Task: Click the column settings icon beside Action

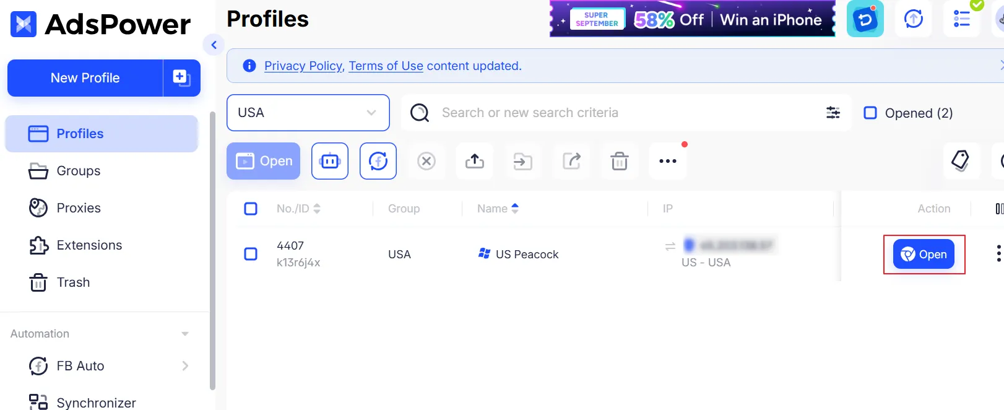Action: coord(999,209)
